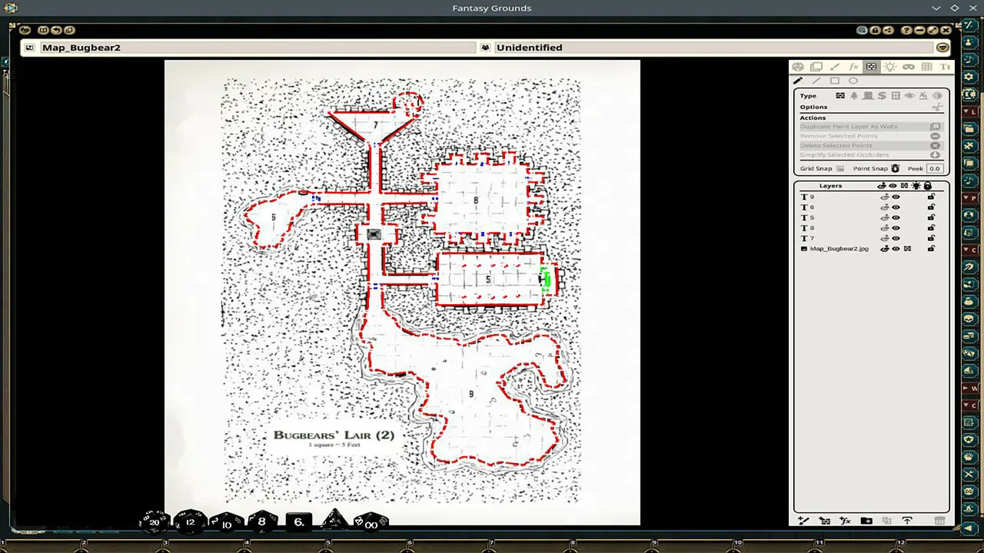The image size is (984, 553).
Task: Click the Map_Bugbear2 image name field
Action: tap(258, 48)
